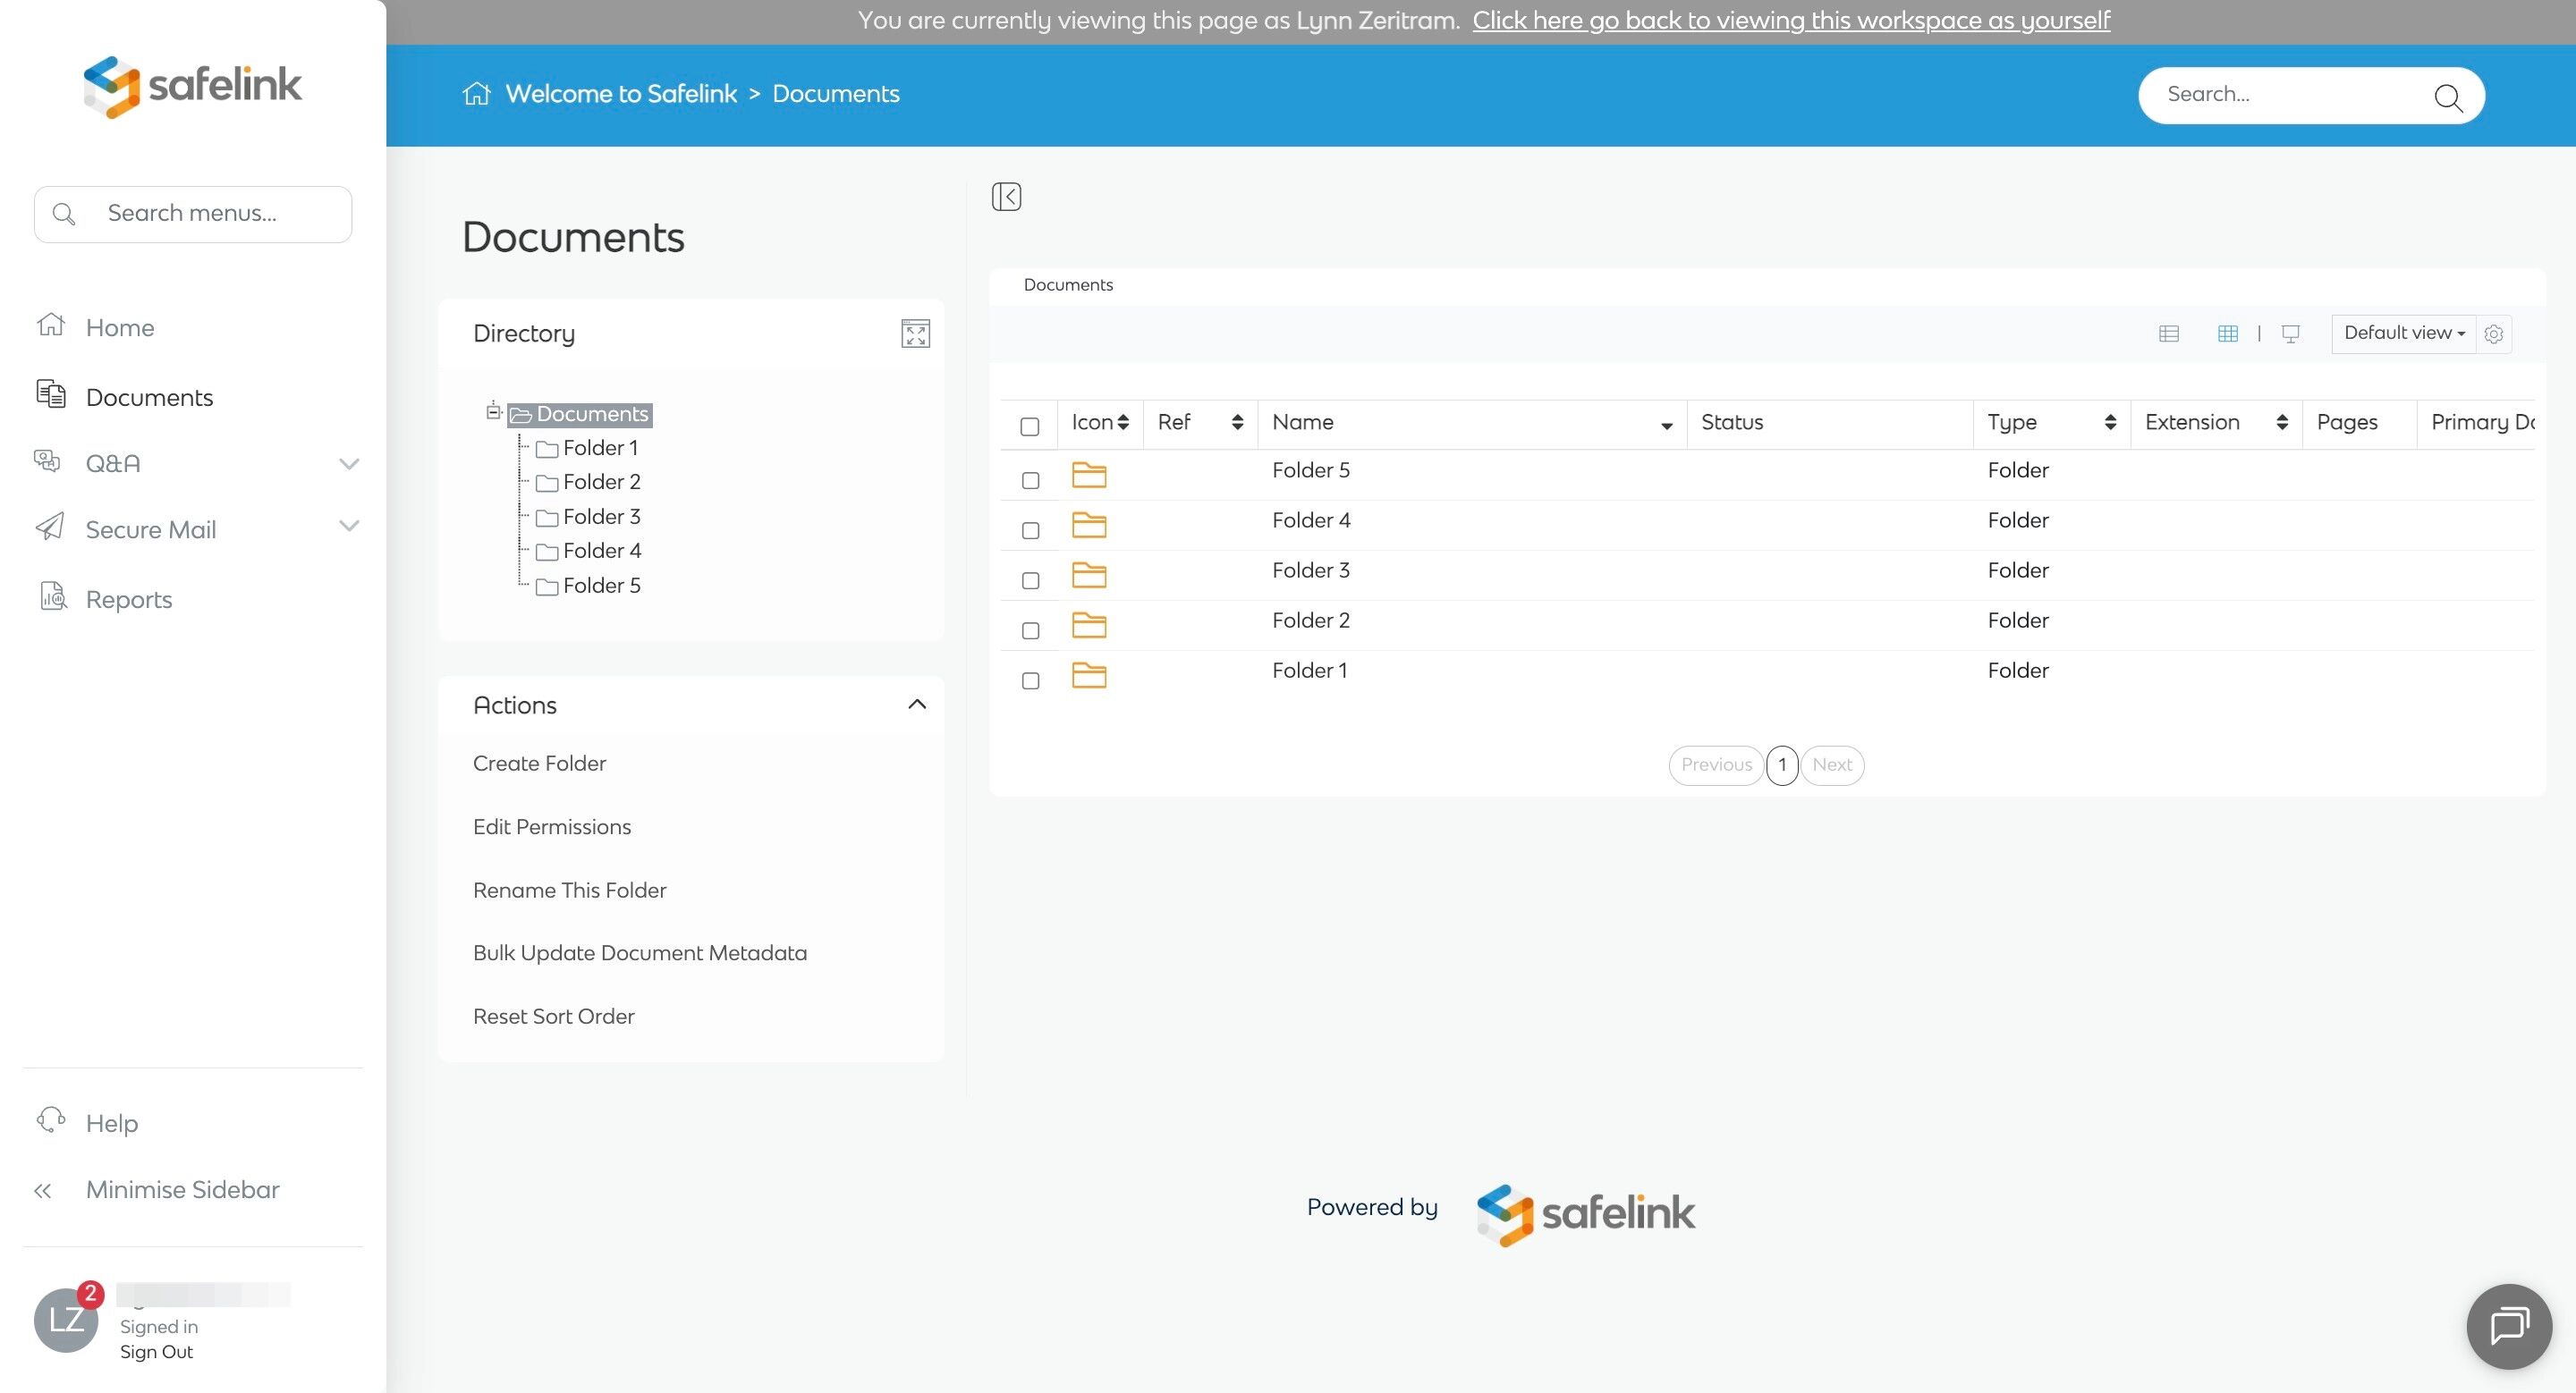Click the collapse side panel icon
The image size is (2576, 1393).
coord(1006,196)
